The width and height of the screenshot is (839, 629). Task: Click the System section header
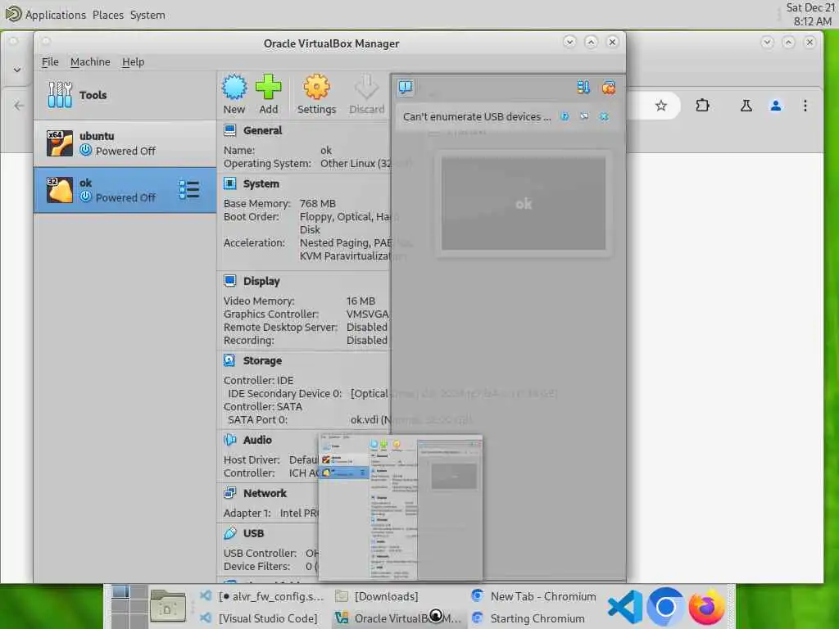point(261,183)
